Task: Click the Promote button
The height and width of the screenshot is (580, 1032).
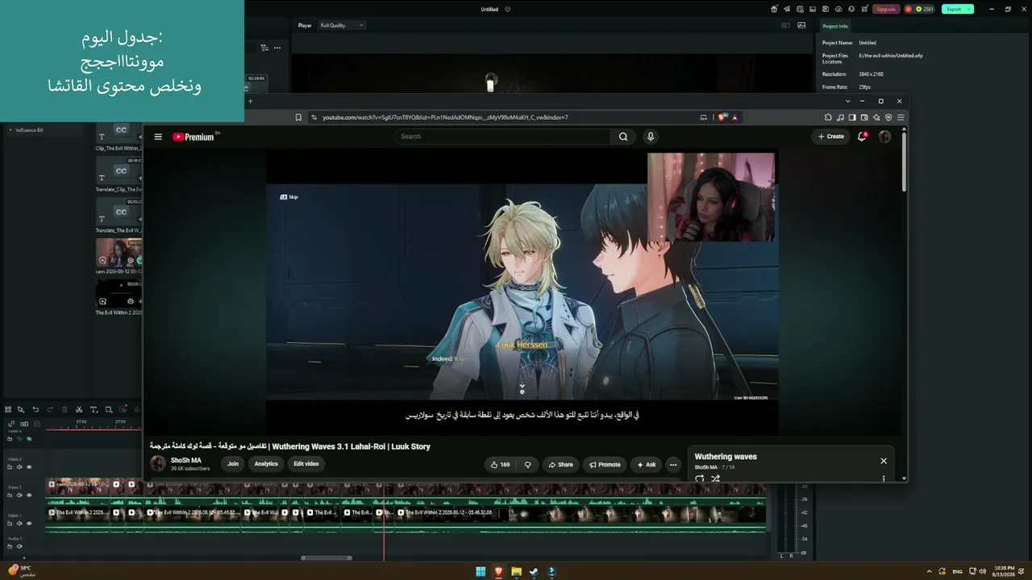Action: pyautogui.click(x=605, y=464)
